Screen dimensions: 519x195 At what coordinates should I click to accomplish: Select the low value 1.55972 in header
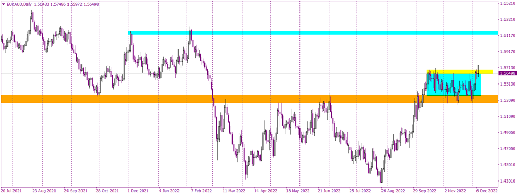pyautogui.click(x=75, y=4)
